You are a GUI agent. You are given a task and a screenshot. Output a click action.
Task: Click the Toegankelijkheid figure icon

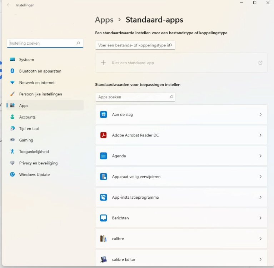(x=13, y=151)
